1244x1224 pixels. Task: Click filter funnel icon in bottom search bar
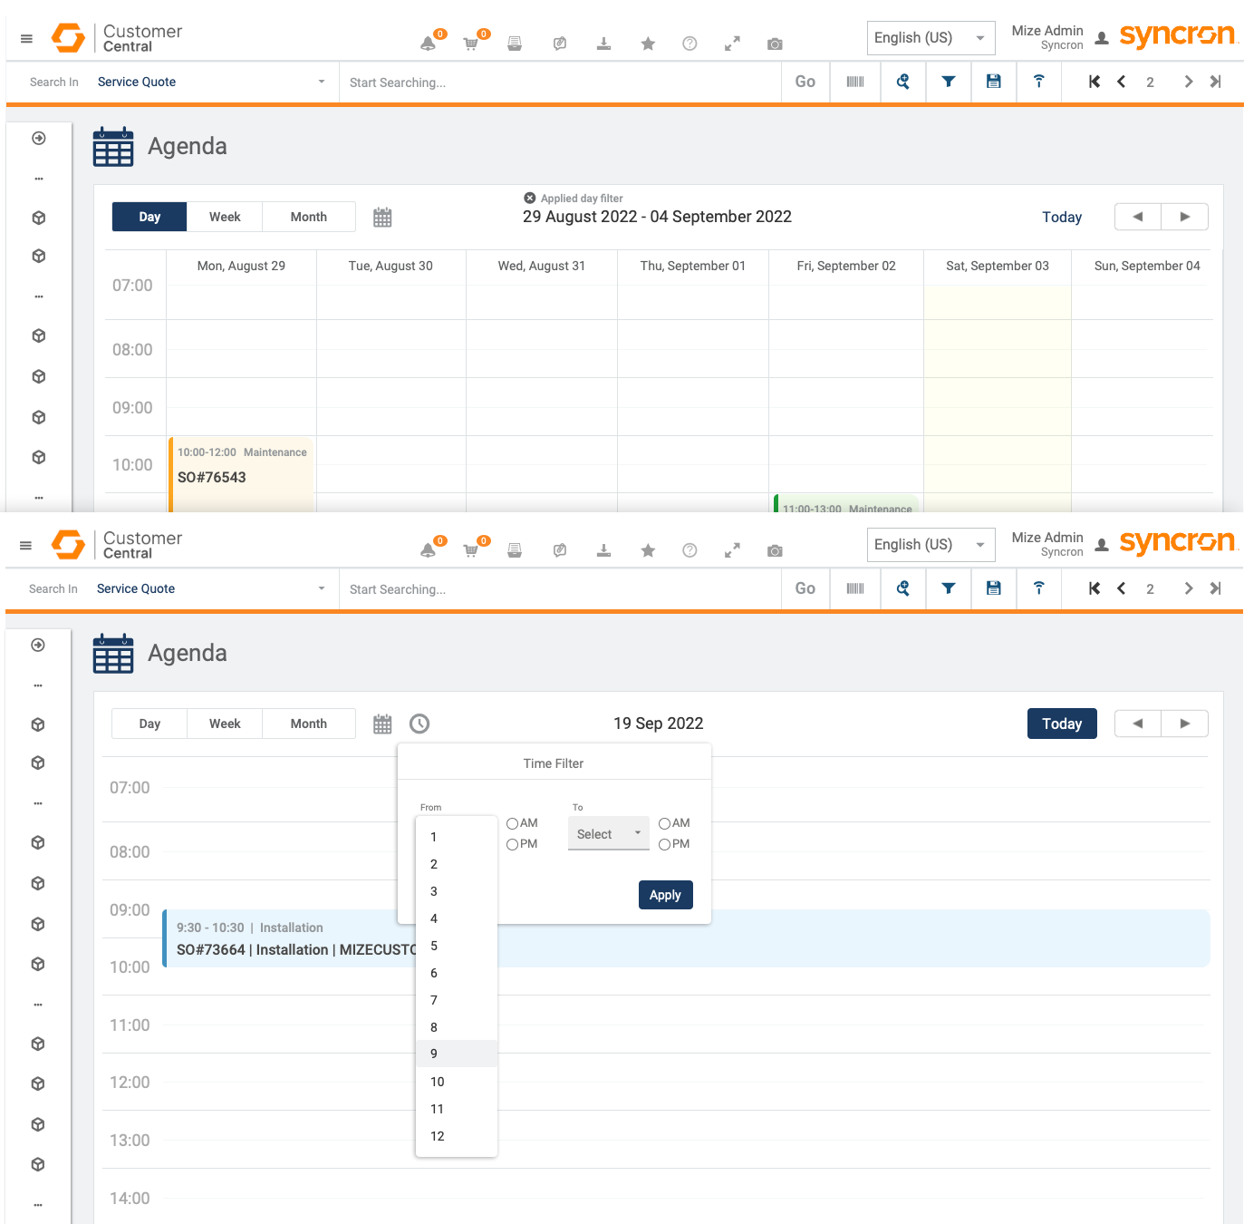pos(949,588)
